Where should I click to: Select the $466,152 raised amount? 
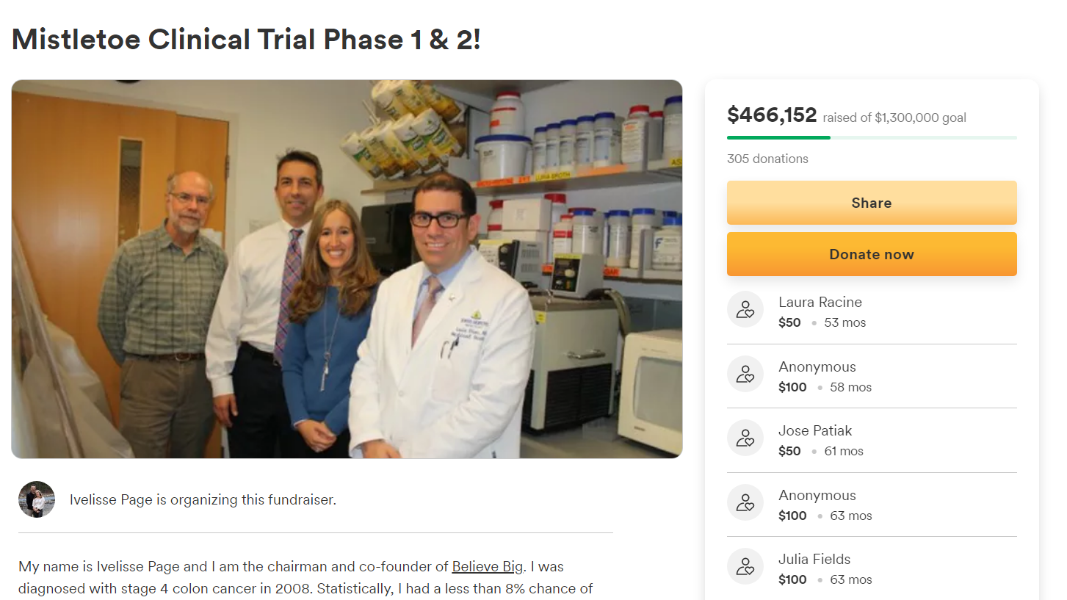click(772, 115)
